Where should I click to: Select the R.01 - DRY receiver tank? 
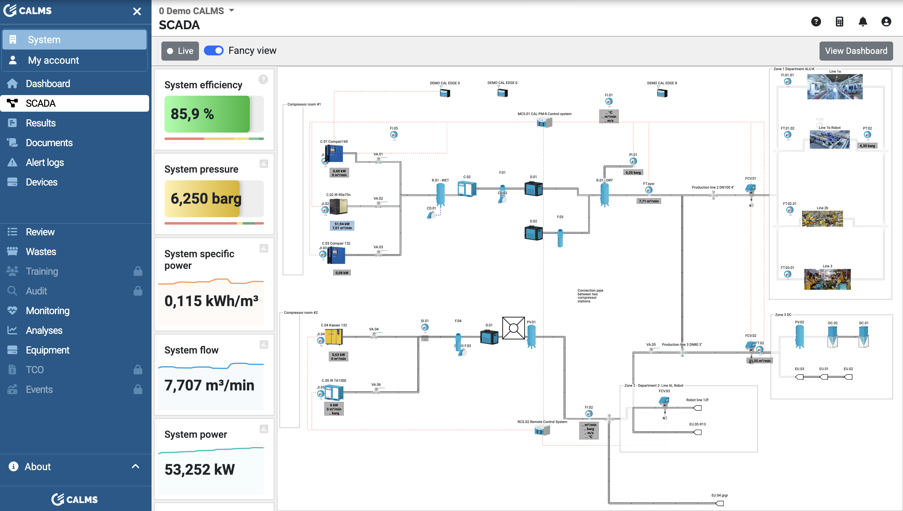[x=605, y=195]
